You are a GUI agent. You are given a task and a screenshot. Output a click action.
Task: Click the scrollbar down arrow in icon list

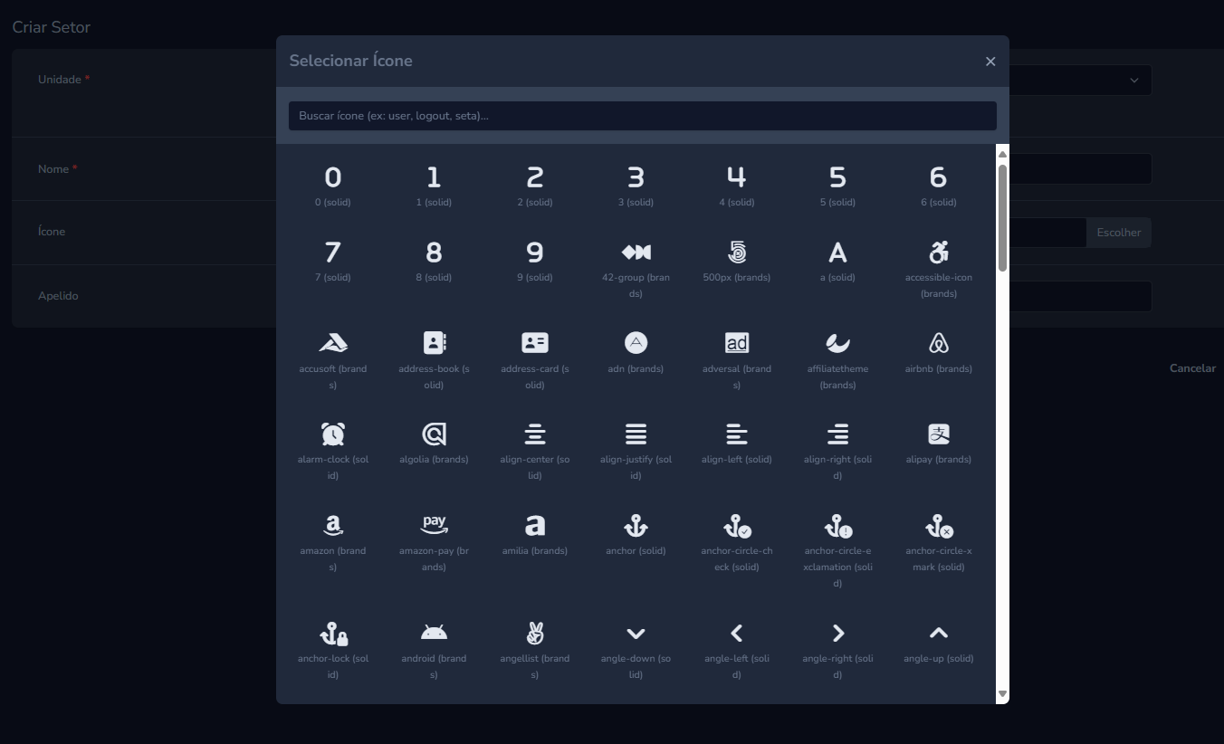1002,694
